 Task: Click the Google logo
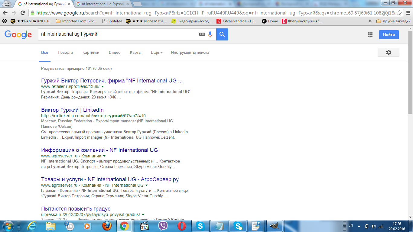click(x=18, y=34)
